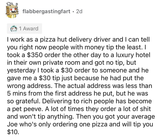Select the 1 Award badge

25,29
